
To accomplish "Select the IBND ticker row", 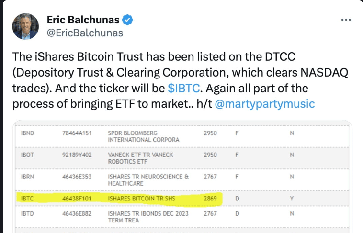I will [x=28, y=133].
